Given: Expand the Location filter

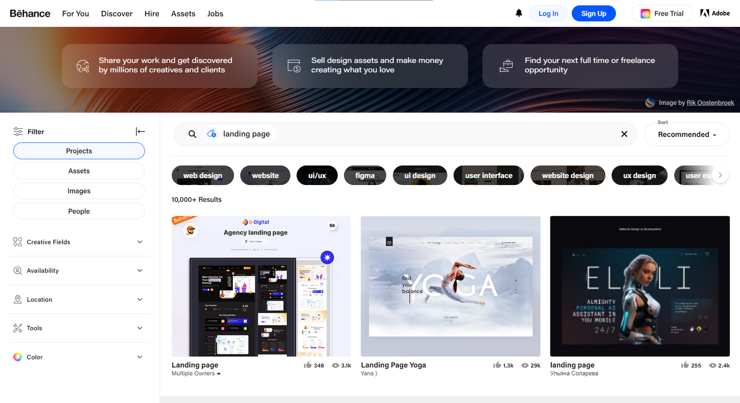Looking at the screenshot, I should coord(79,299).
